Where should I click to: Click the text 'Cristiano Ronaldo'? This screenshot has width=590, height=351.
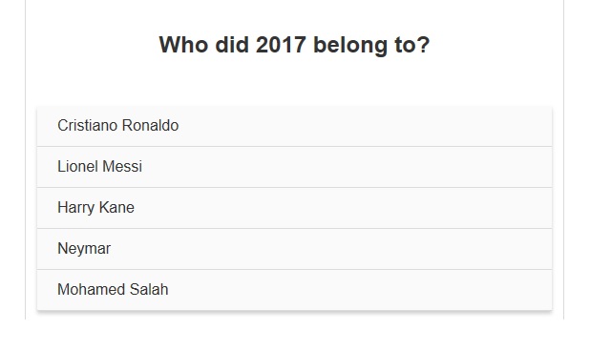click(117, 126)
